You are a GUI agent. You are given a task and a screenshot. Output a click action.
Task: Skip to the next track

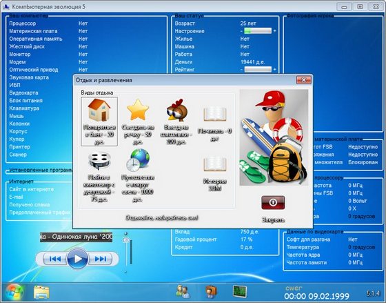point(101,259)
